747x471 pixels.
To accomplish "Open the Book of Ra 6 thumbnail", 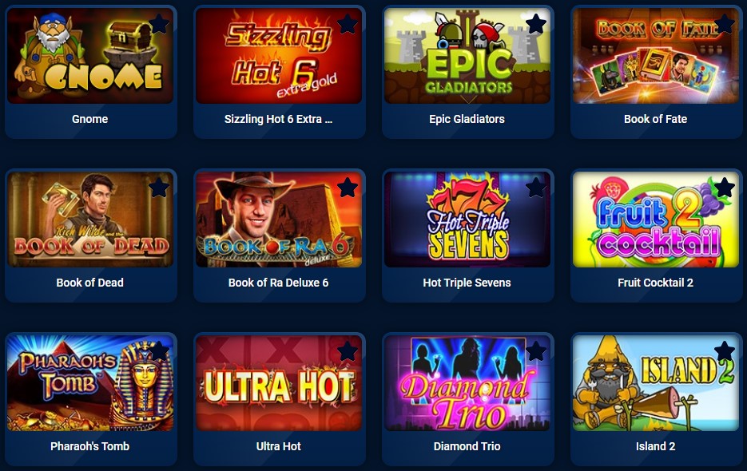I will (x=279, y=220).
